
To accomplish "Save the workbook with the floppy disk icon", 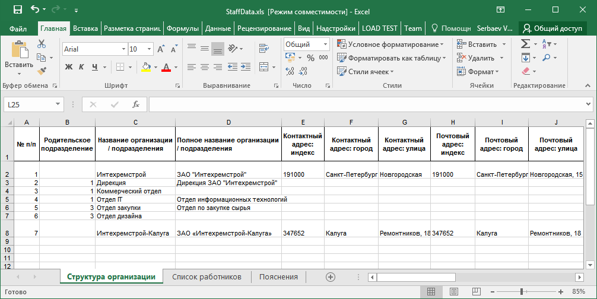I will (18, 10).
